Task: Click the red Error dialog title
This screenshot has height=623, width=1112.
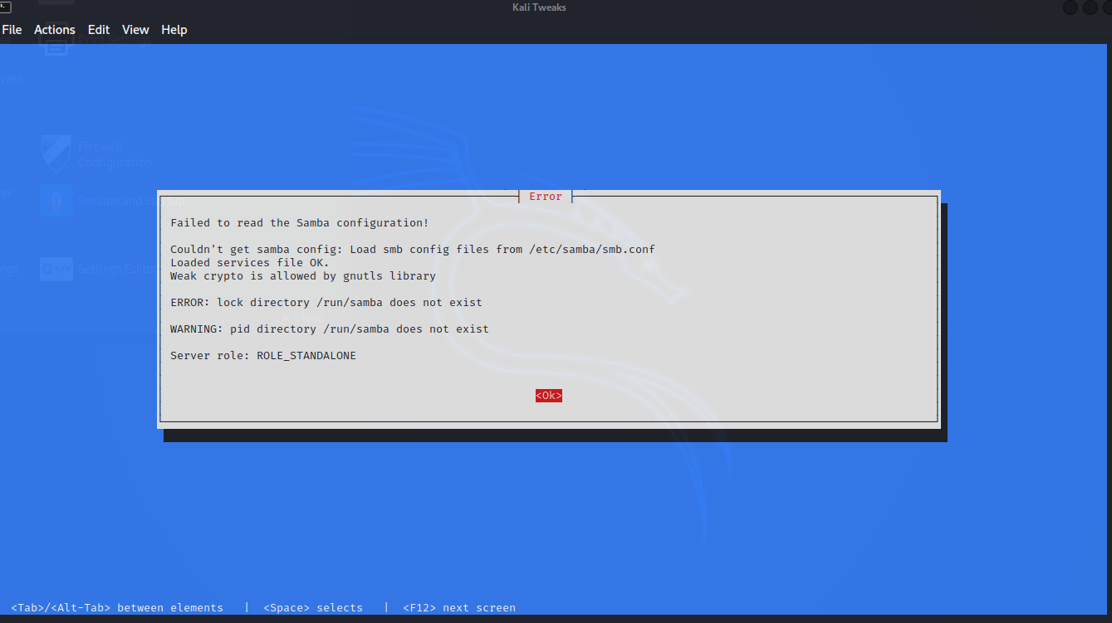Action: (546, 197)
